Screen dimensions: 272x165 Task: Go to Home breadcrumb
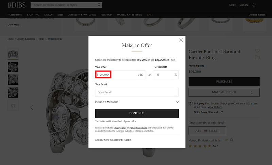pos(11,39)
